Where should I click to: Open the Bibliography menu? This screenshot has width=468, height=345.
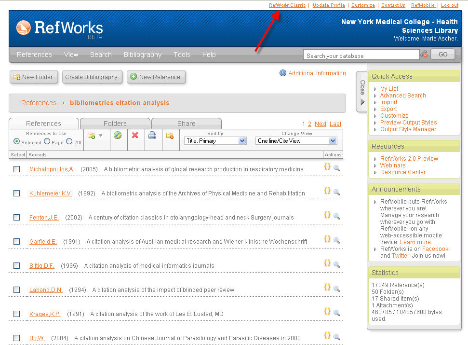pos(143,55)
